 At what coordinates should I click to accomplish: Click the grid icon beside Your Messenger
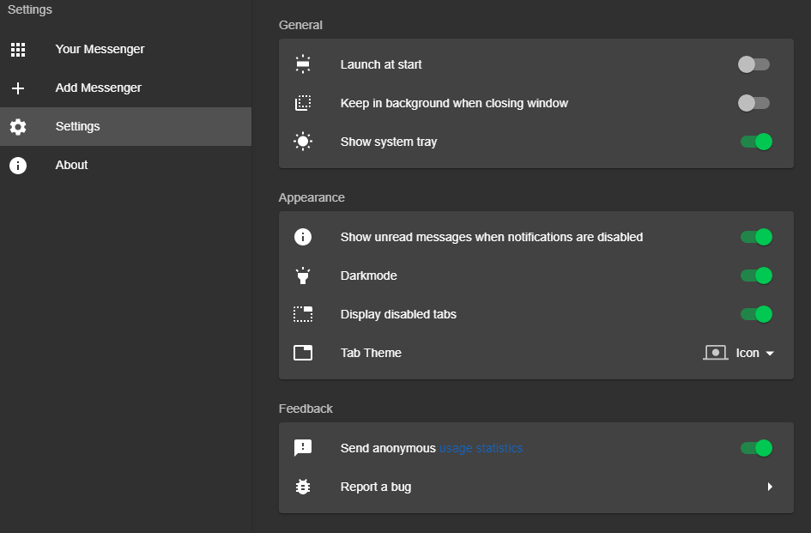(x=18, y=50)
